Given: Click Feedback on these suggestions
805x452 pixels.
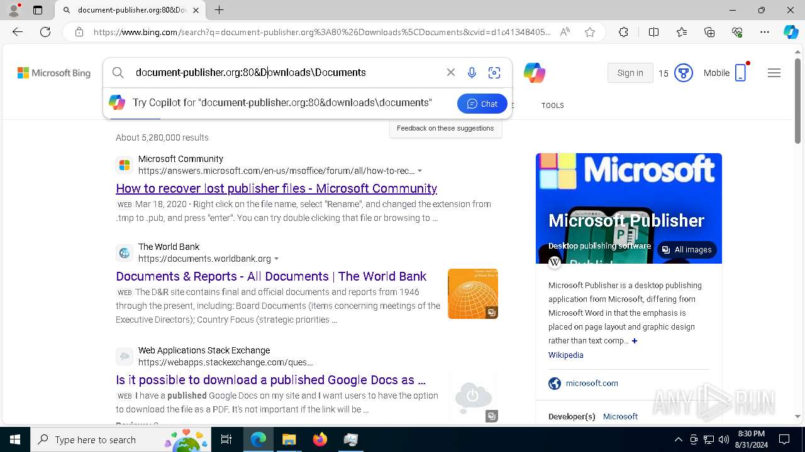Looking at the screenshot, I should click(445, 128).
